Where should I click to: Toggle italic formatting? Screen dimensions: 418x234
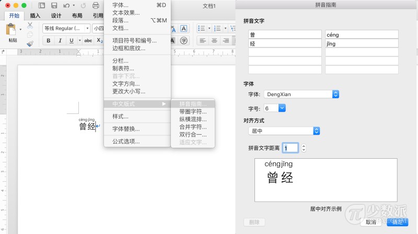tap(60, 41)
